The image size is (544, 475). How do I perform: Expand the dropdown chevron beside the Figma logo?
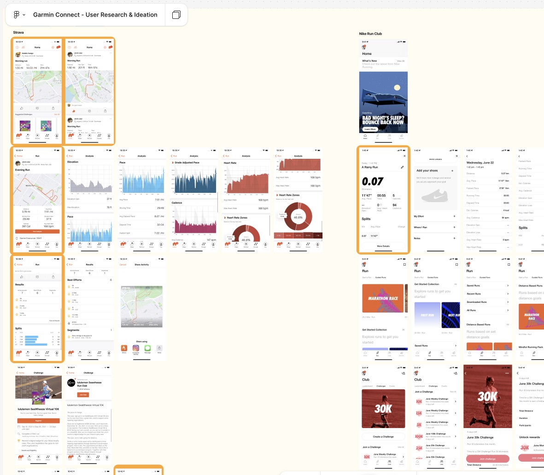click(x=24, y=15)
